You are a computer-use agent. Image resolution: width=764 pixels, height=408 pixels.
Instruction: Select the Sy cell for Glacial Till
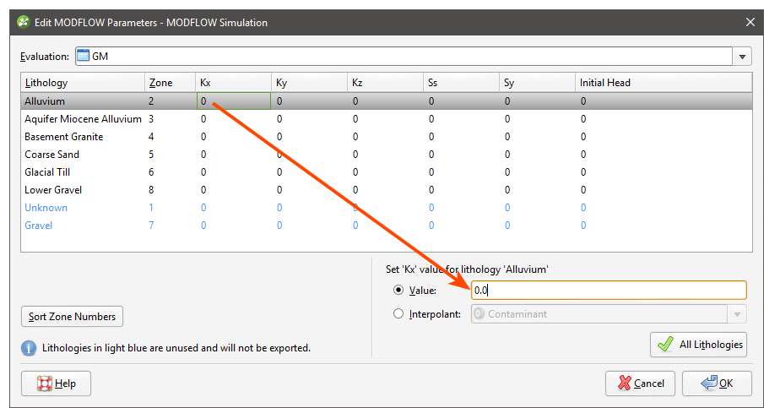[x=537, y=172]
